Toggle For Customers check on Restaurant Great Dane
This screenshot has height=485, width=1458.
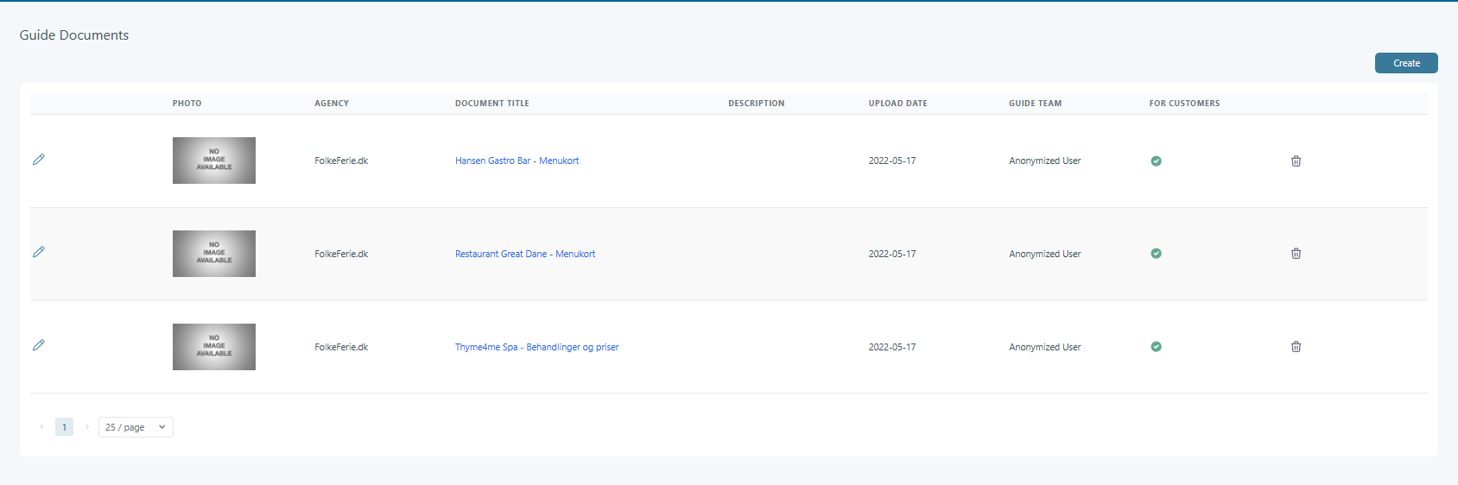(1156, 254)
